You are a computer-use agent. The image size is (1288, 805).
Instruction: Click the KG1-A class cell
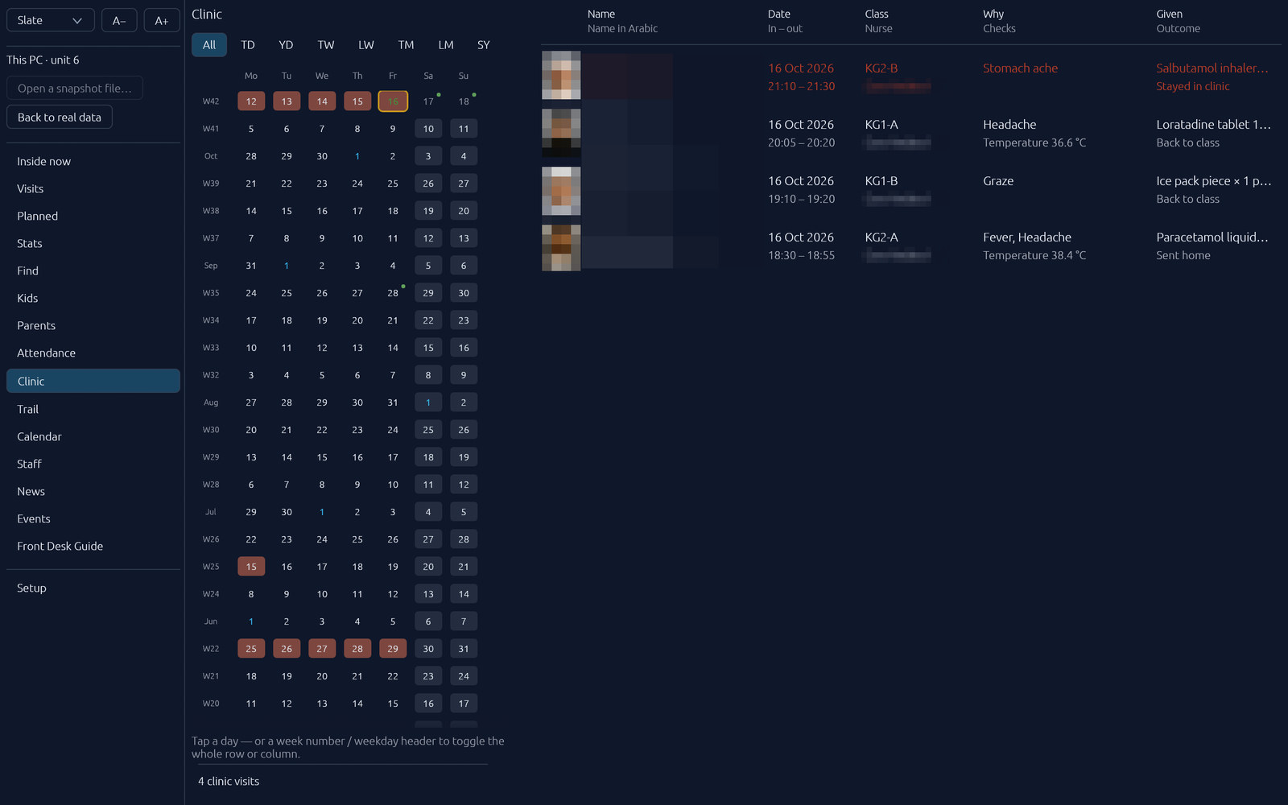(x=881, y=125)
